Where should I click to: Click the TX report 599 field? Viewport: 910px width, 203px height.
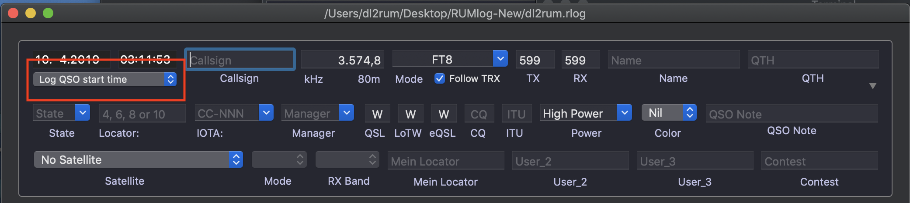coord(535,60)
